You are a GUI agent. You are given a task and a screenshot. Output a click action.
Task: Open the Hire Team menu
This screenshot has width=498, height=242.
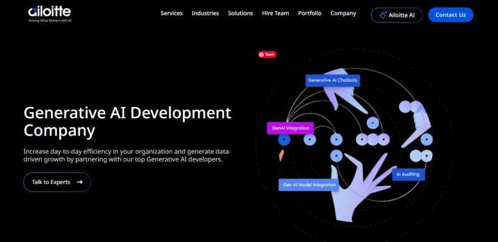(275, 13)
